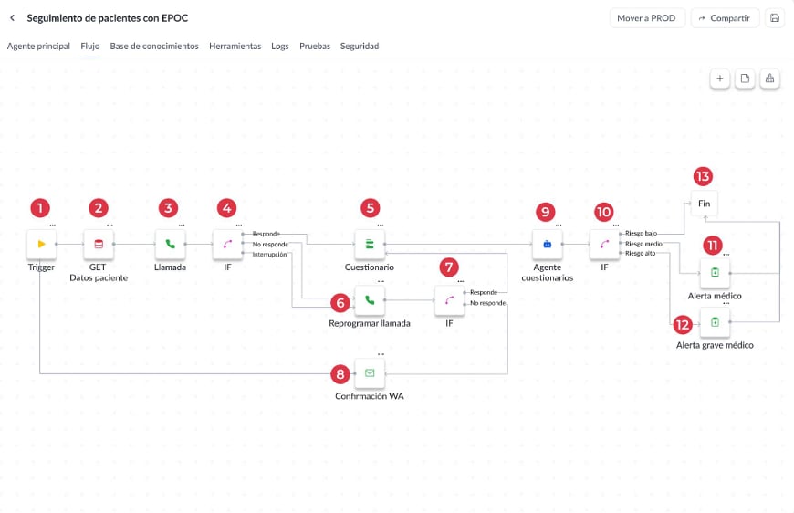Open the three-dot menu above Llamada node

[182, 225]
